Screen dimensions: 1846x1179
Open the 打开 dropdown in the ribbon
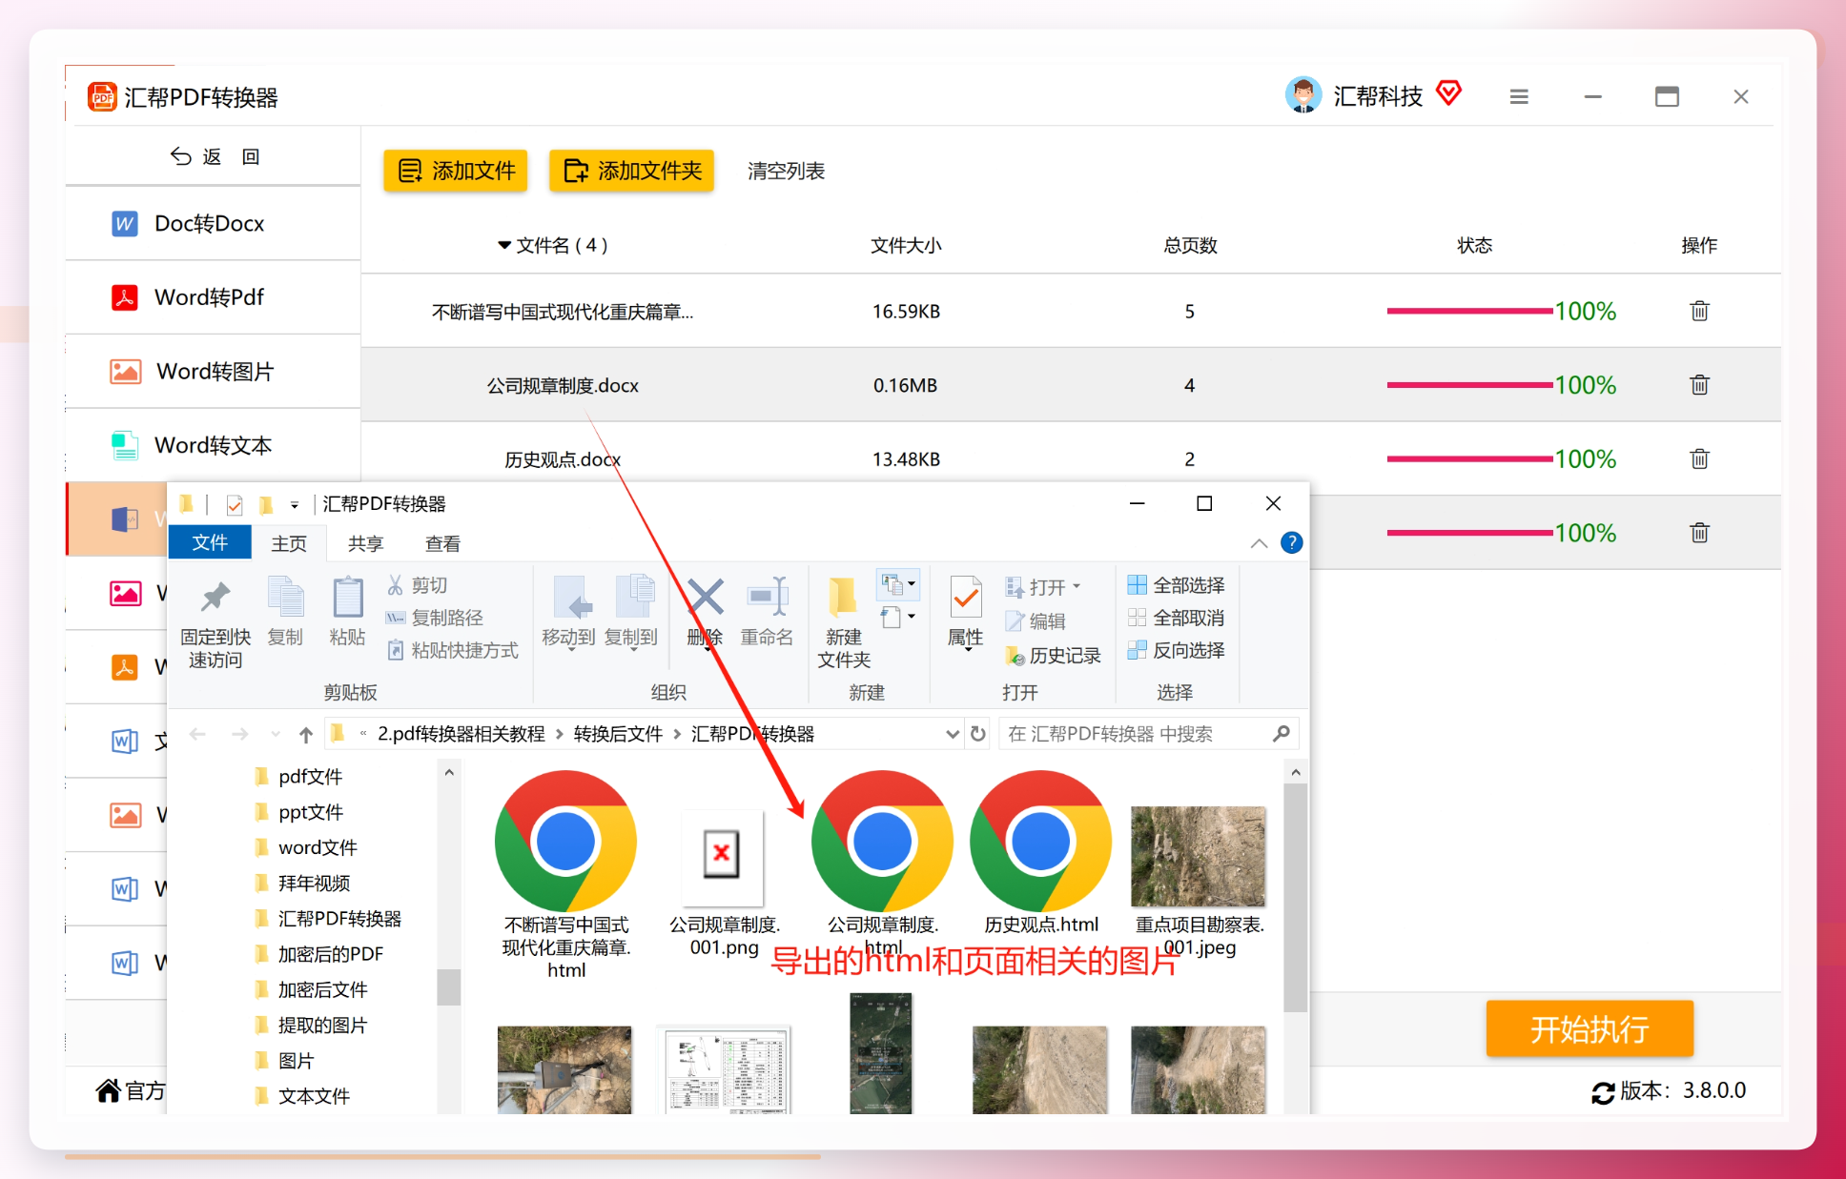click(1077, 586)
